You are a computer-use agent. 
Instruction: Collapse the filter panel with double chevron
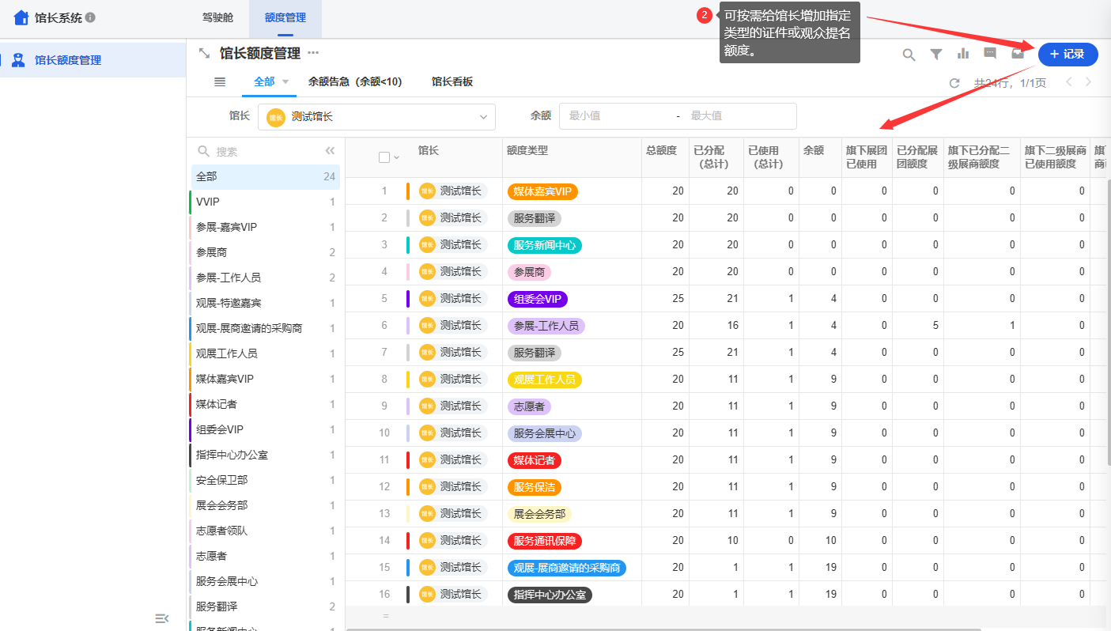(331, 151)
